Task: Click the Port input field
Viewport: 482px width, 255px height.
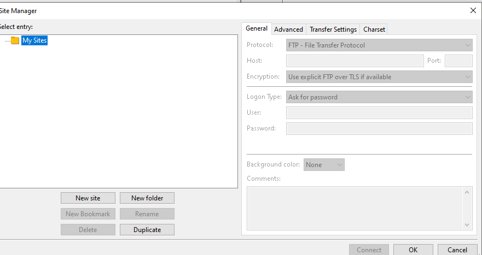Action: (x=458, y=61)
